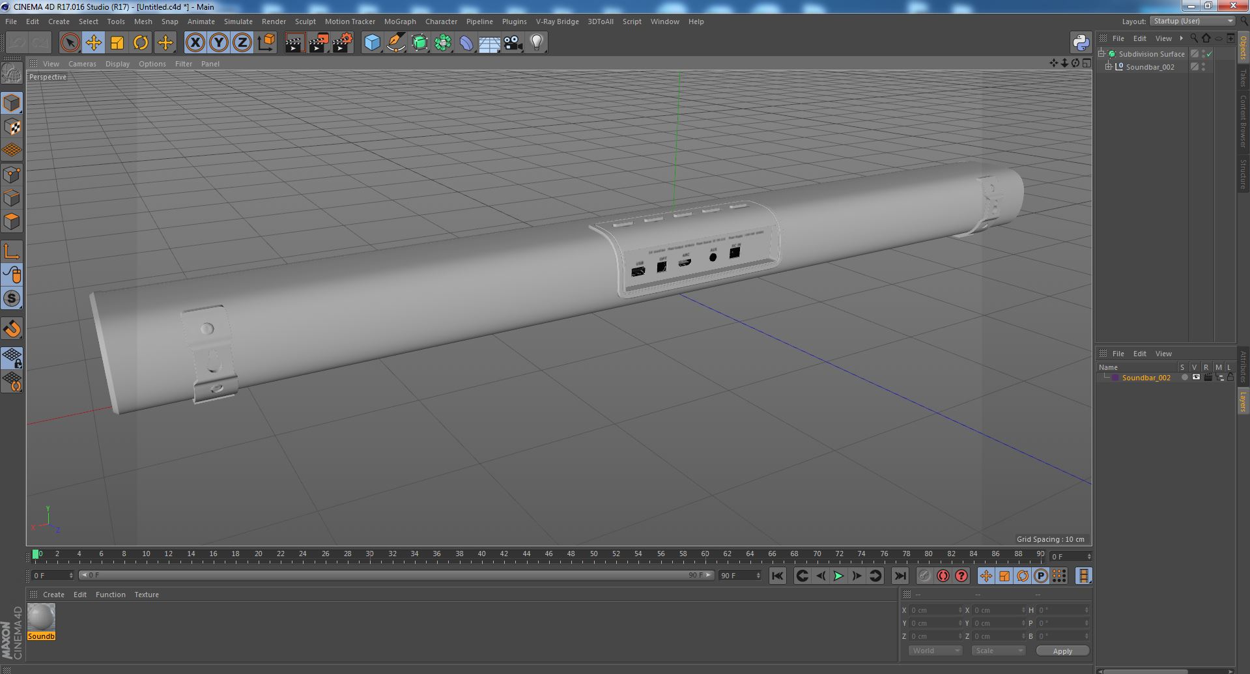Select the Scale tool
This screenshot has height=674, width=1250.
click(x=117, y=43)
